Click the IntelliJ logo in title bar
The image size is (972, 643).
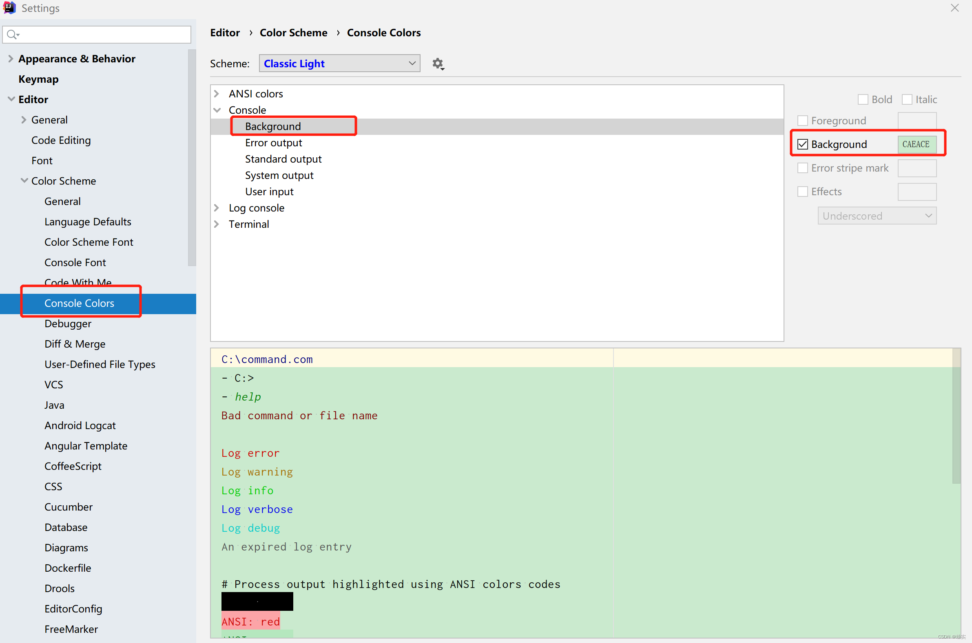click(x=9, y=8)
